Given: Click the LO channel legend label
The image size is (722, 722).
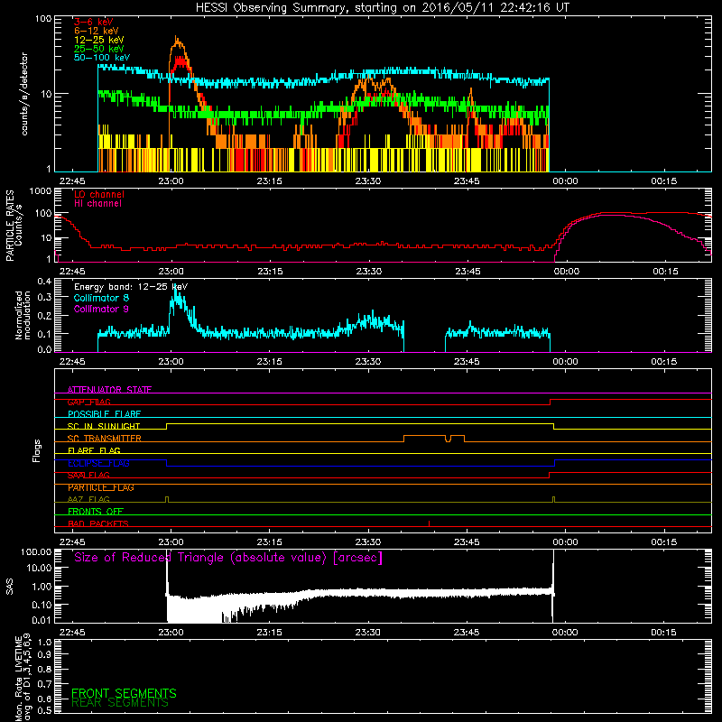Looking at the screenshot, I should pos(99,194).
